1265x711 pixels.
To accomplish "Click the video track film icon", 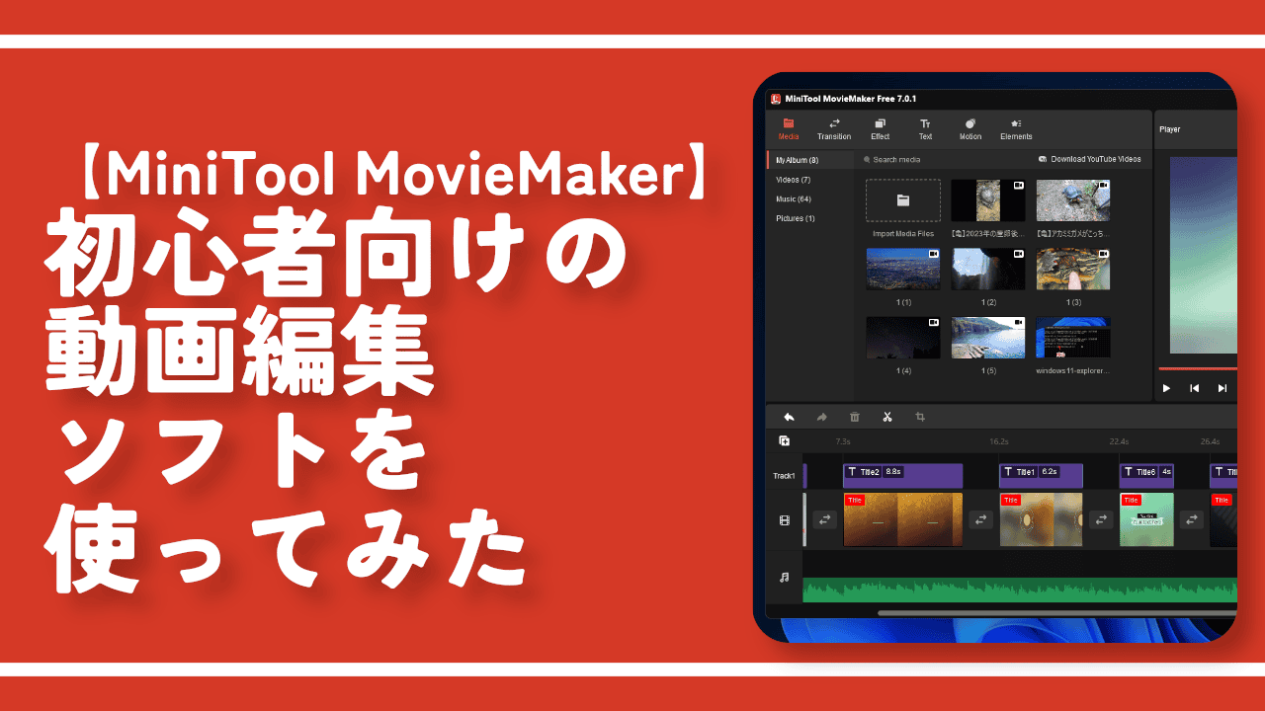I will tap(785, 519).
